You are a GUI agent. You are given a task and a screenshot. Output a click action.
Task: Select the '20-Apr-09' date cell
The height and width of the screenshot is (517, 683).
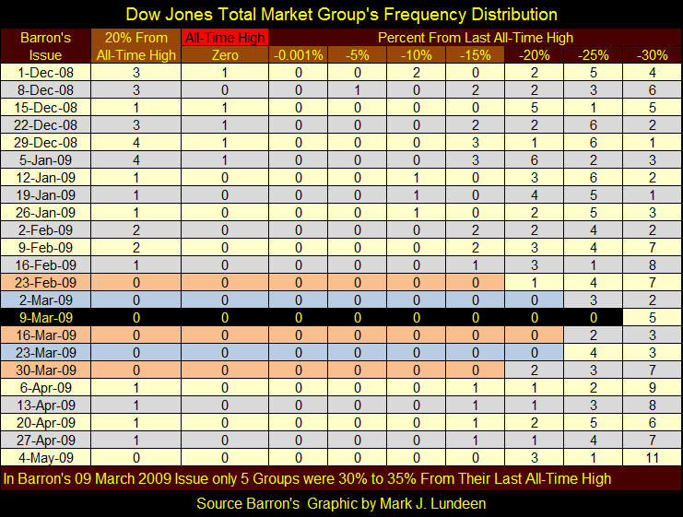[46, 422]
